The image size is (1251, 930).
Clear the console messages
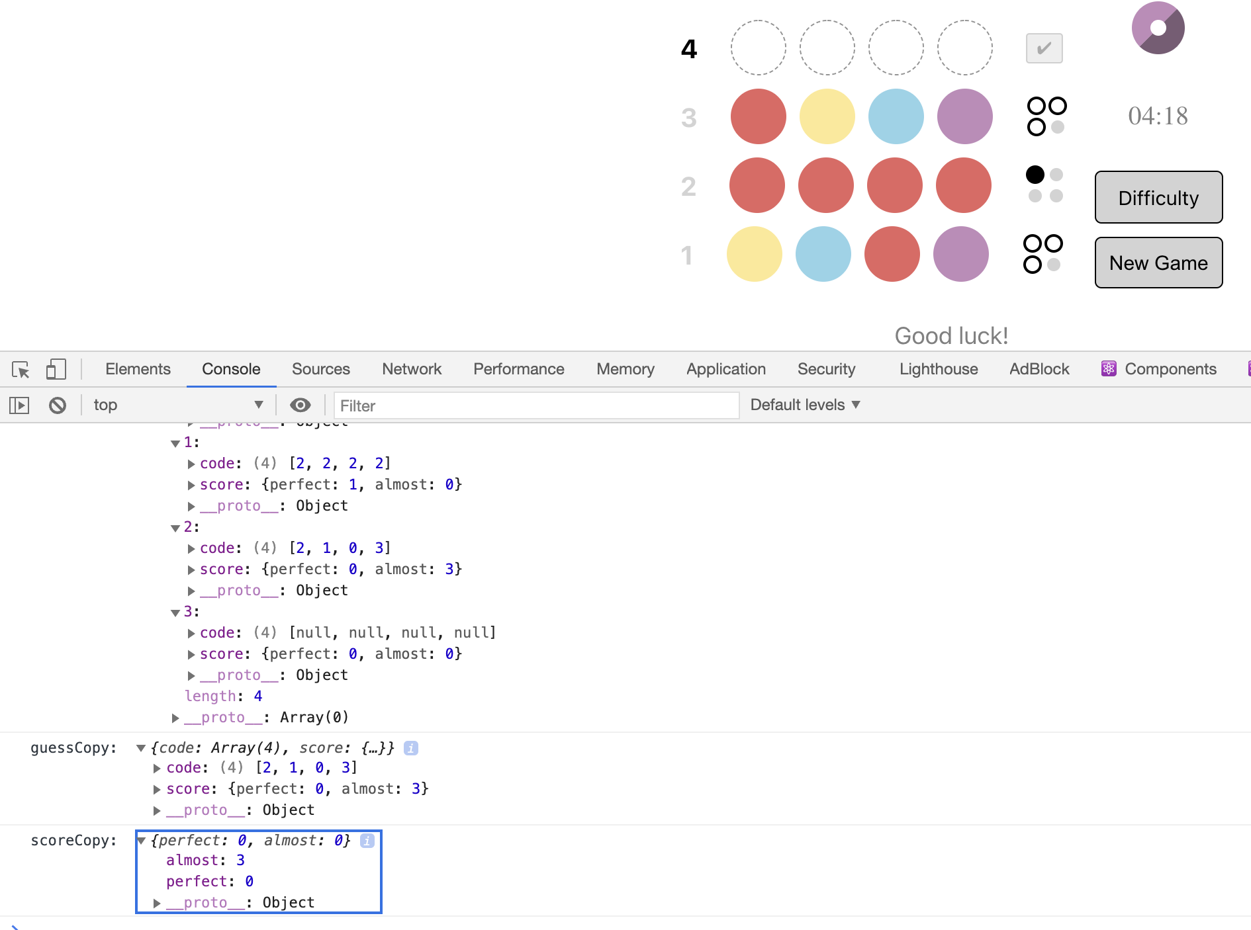point(58,405)
